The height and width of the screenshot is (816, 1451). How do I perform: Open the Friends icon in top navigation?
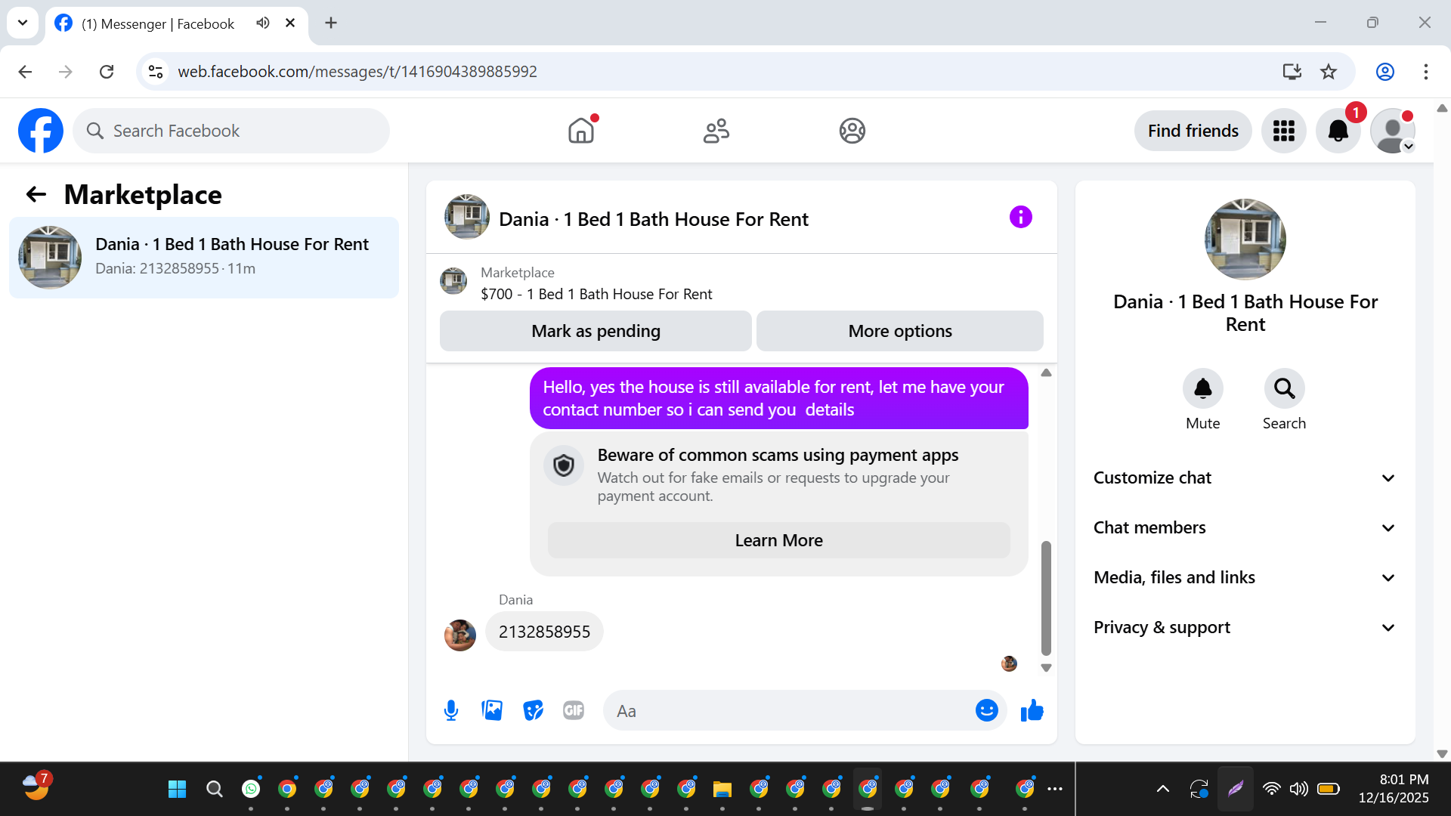tap(716, 131)
